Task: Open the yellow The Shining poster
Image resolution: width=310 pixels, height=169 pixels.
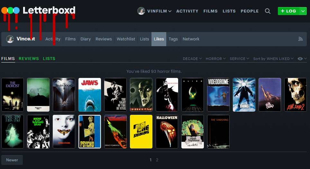Action: (x=141, y=131)
